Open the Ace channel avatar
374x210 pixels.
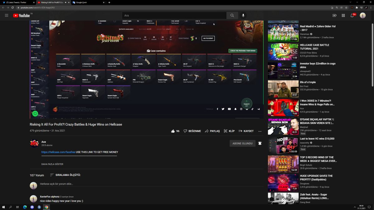[x=34, y=143]
